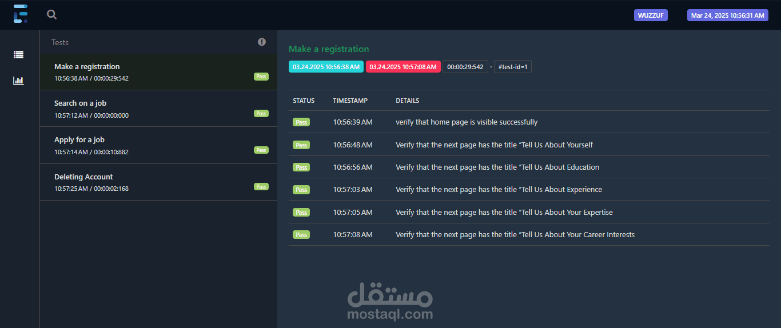Click '10:56:38 AM / 00:00:29:542' test time
This screenshot has height=328, width=781.
91,78
